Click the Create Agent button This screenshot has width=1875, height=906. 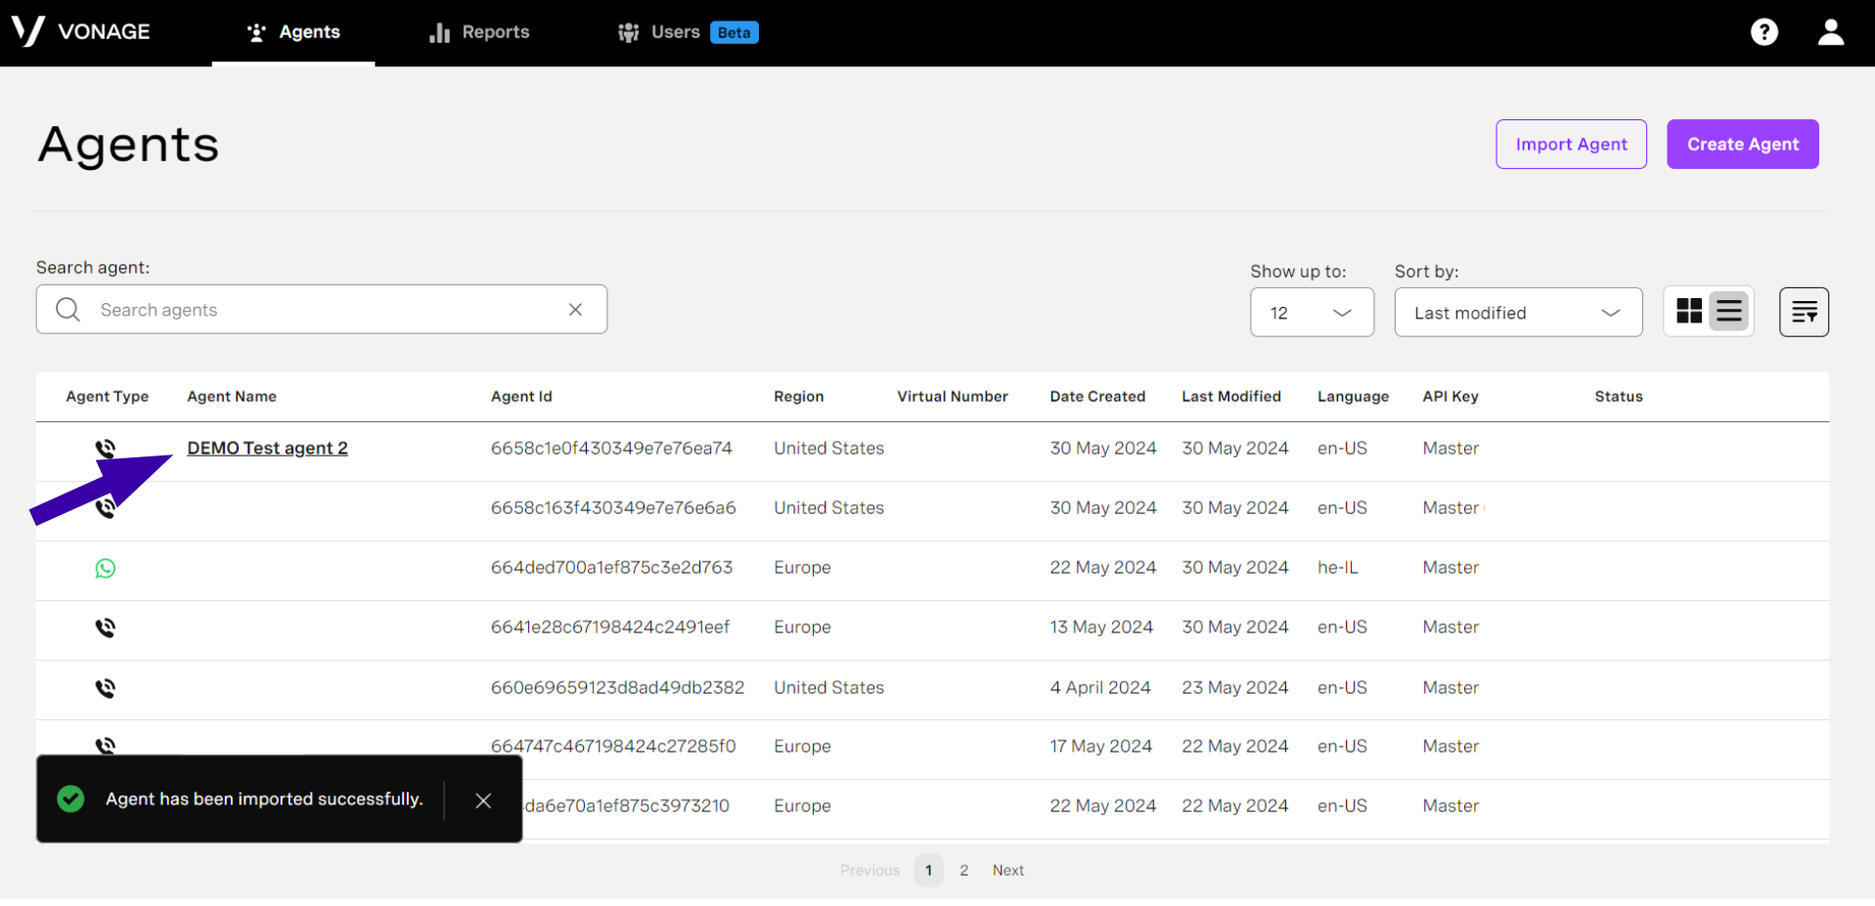[x=1742, y=144]
